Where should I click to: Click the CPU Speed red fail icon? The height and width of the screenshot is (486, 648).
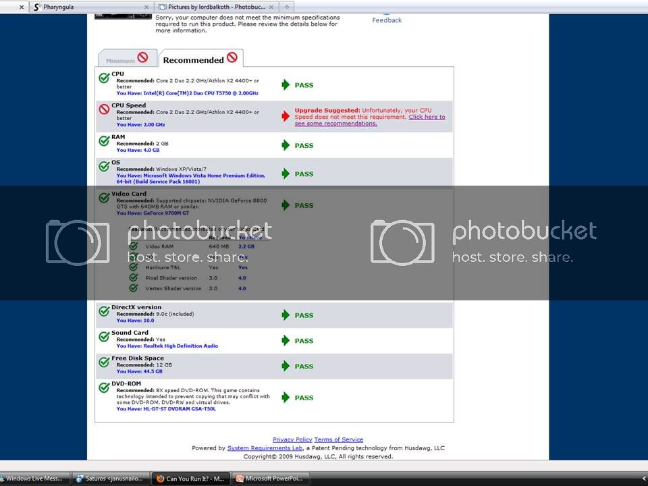pos(104,109)
